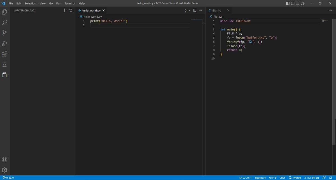Open the Terminal menu

[70, 3]
